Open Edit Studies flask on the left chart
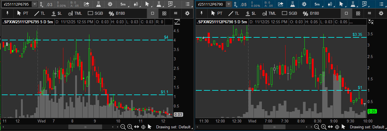 98,4
